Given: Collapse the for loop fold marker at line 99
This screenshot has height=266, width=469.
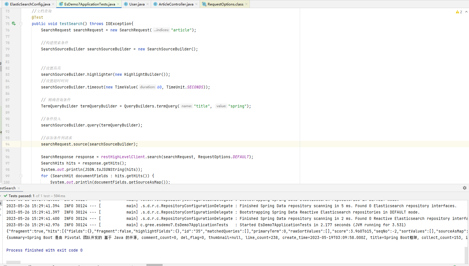Looking at the screenshot, I should [21, 176].
